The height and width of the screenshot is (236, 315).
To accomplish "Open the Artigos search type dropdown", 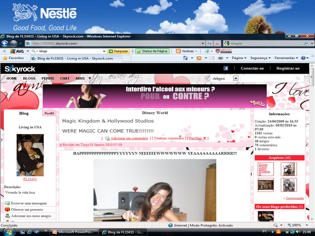I will point(236,78).
